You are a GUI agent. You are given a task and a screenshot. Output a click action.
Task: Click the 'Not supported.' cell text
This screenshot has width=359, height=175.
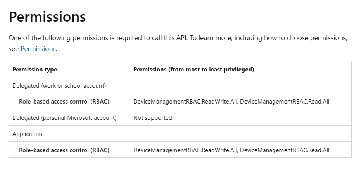point(153,117)
